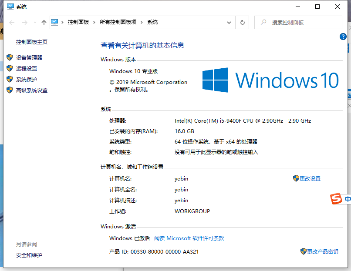Screen dimensions: 351x271
Task: Click the system window icon in title bar
Action: click(10, 7)
